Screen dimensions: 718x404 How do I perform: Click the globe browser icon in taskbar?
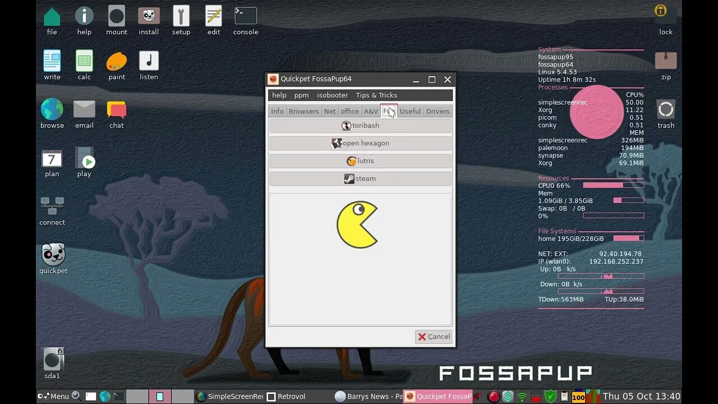point(105,396)
